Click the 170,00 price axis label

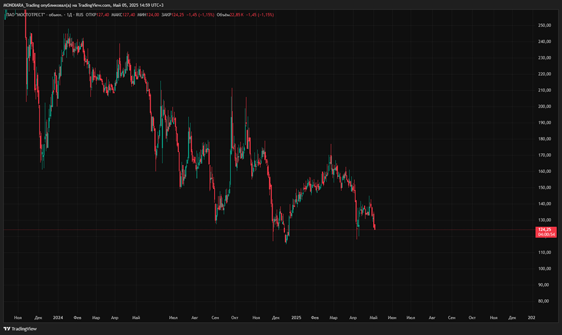[x=545, y=155]
